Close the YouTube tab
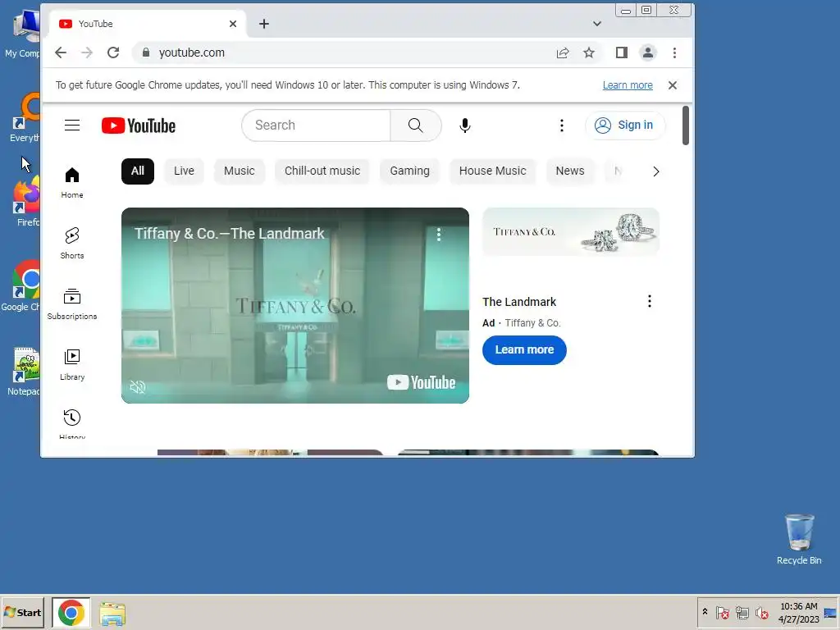Viewport: 840px width, 630px height. 232,24
